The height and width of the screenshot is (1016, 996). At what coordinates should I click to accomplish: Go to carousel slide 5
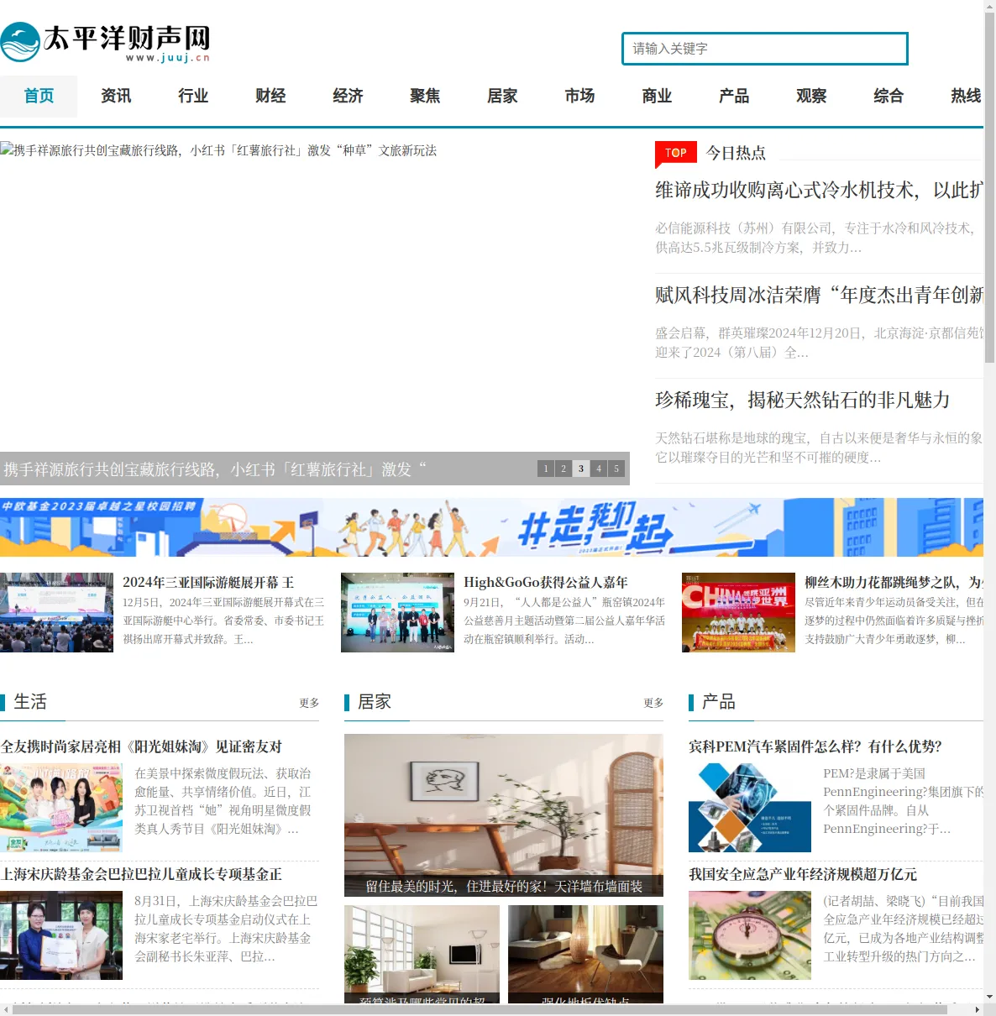[616, 469]
